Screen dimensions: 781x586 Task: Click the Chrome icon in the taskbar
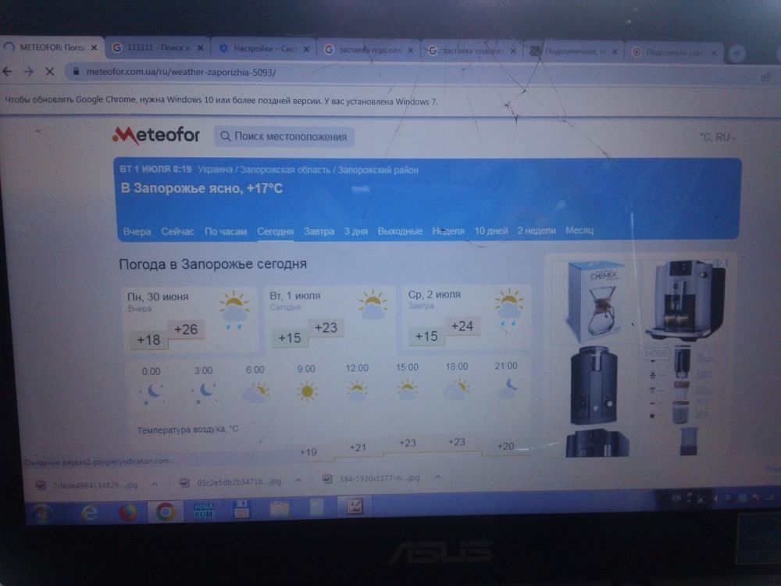166,511
